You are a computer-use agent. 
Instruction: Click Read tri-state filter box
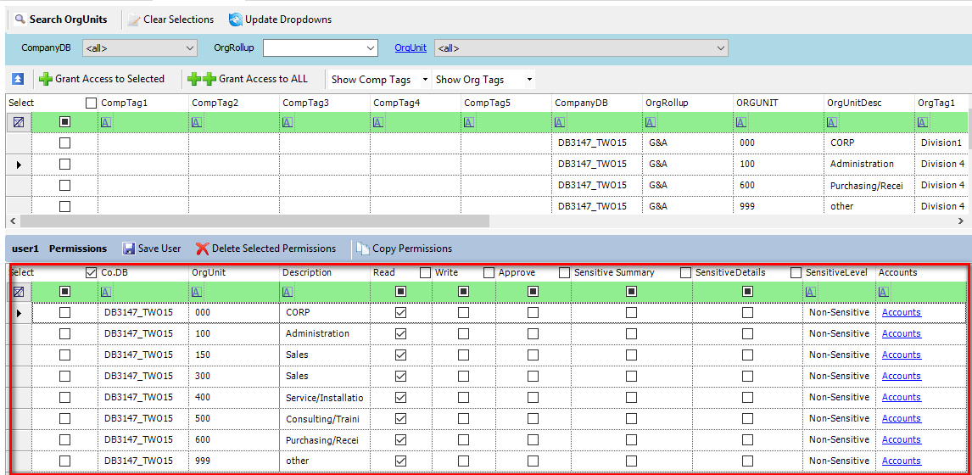pyautogui.click(x=400, y=292)
